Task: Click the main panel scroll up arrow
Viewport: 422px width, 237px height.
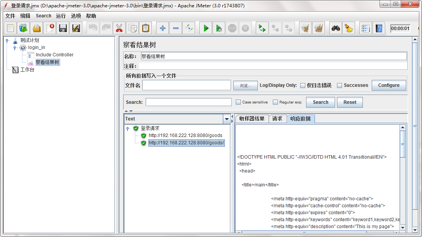Action: click(415, 40)
